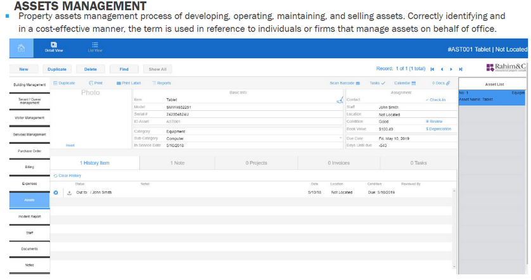
Task: Expand the Sub Category dropdown
Action: click(340, 137)
